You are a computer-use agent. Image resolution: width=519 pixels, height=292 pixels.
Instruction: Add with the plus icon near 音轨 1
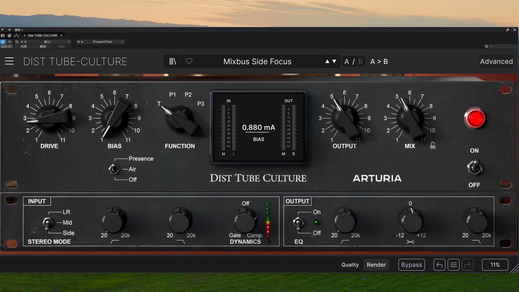9,30
